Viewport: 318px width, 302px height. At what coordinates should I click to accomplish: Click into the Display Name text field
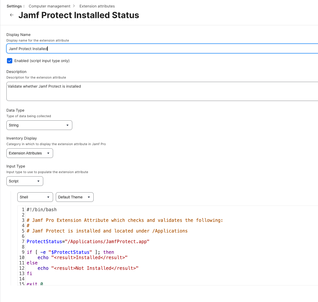(x=160, y=49)
